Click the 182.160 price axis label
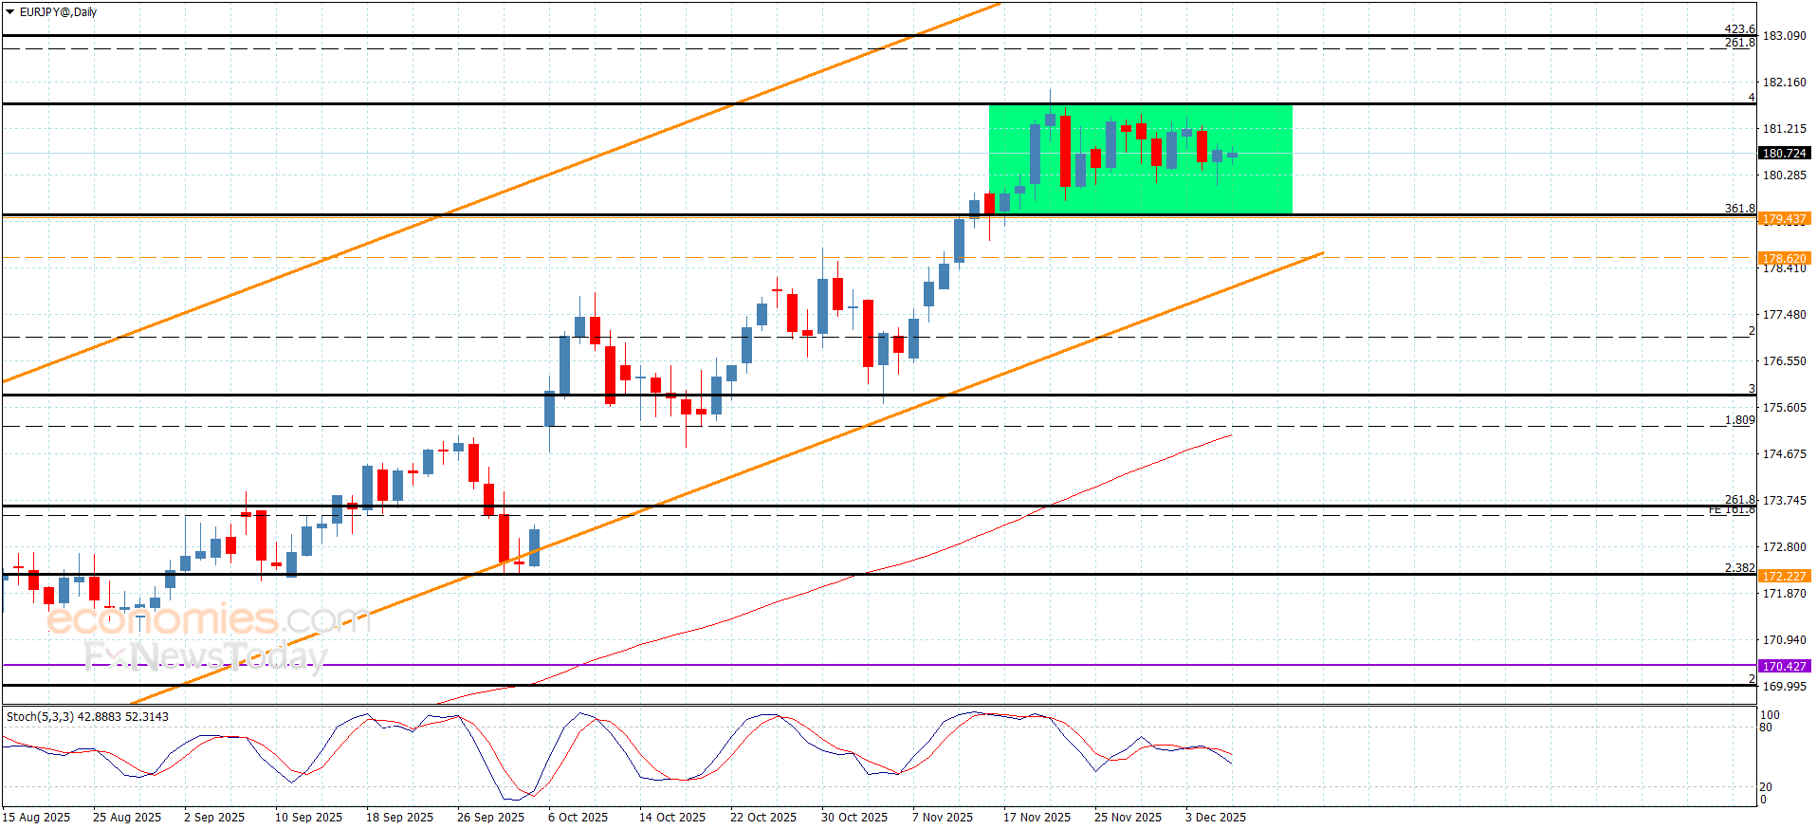The image size is (1817, 829). click(x=1784, y=83)
